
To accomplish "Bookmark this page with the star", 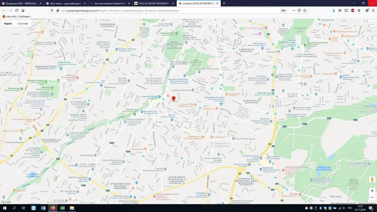I will click(305, 10).
